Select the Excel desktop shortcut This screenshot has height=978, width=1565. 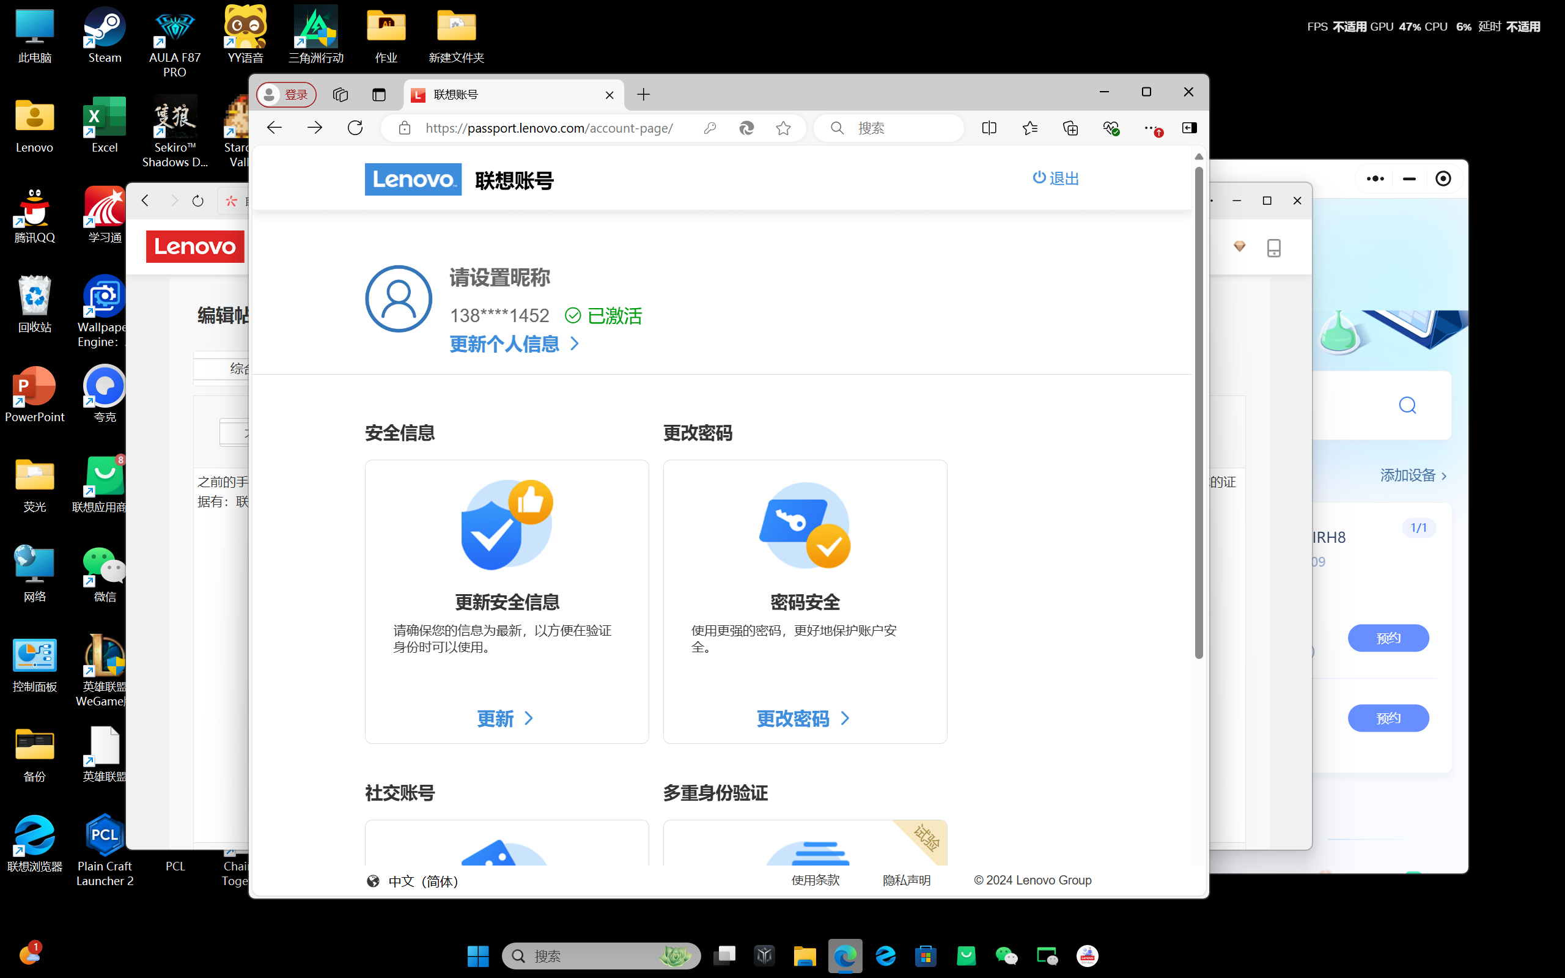(105, 125)
